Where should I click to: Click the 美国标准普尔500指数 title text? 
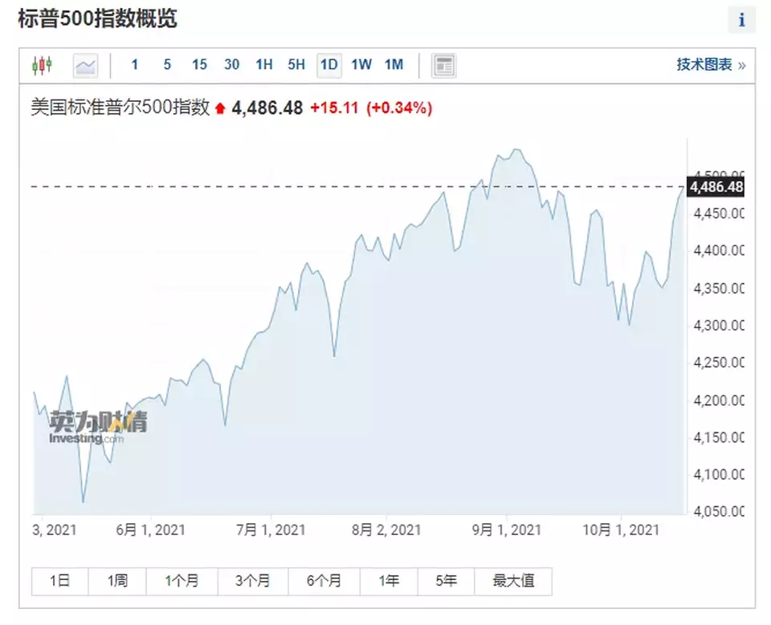(120, 108)
